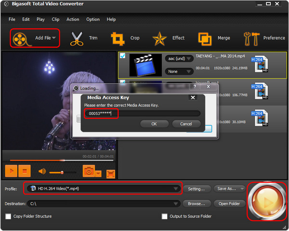
Task: Open the aac (und) audio track dropdown
Action: [x=179, y=59]
